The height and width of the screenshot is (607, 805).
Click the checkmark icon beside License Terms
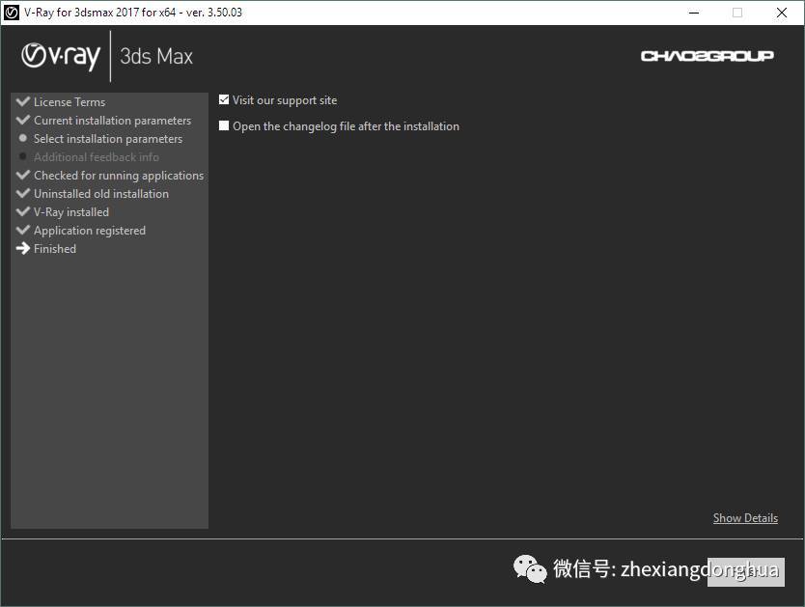(x=23, y=101)
